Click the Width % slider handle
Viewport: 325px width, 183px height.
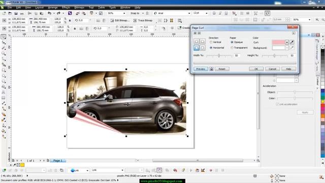219,55
